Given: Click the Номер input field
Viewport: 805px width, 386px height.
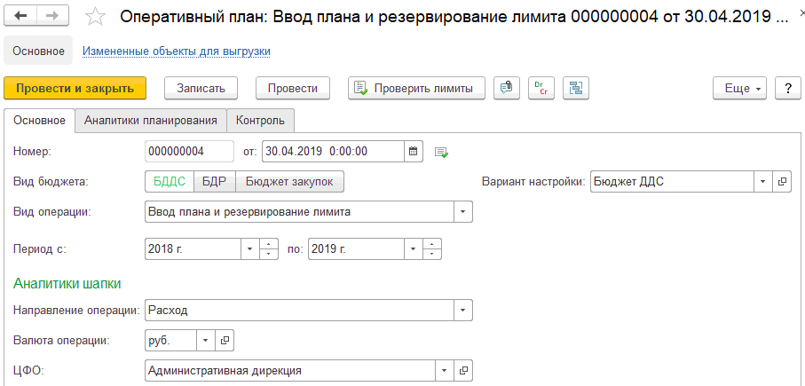Looking at the screenshot, I should click(x=188, y=151).
